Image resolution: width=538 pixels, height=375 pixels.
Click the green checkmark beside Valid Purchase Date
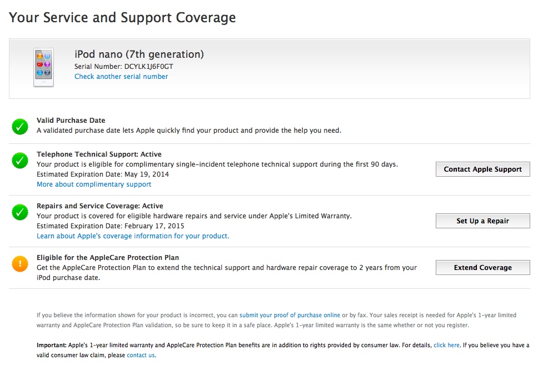click(20, 127)
